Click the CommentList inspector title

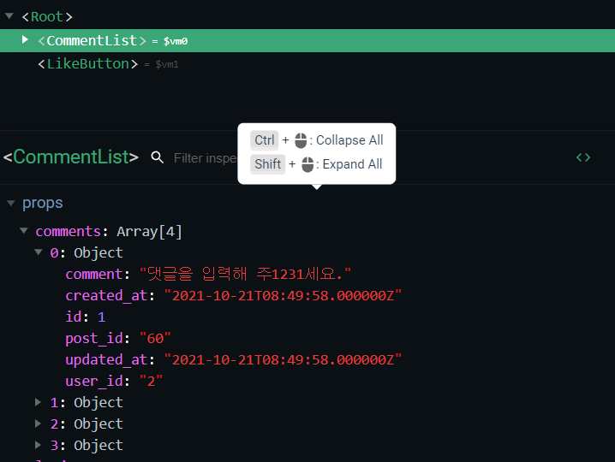[x=71, y=157]
